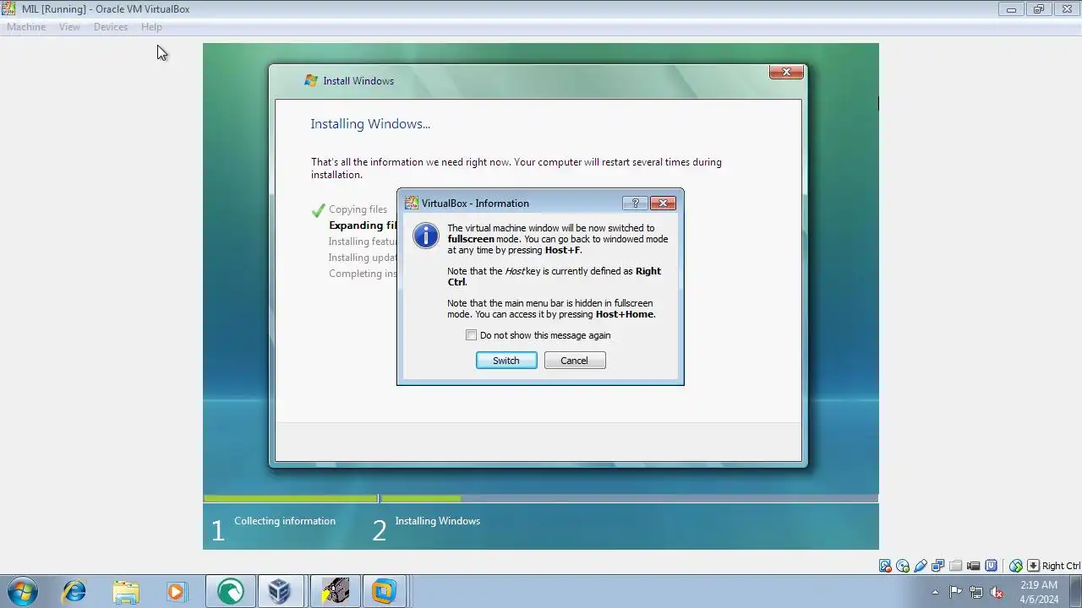Open the Help menu

click(x=151, y=27)
